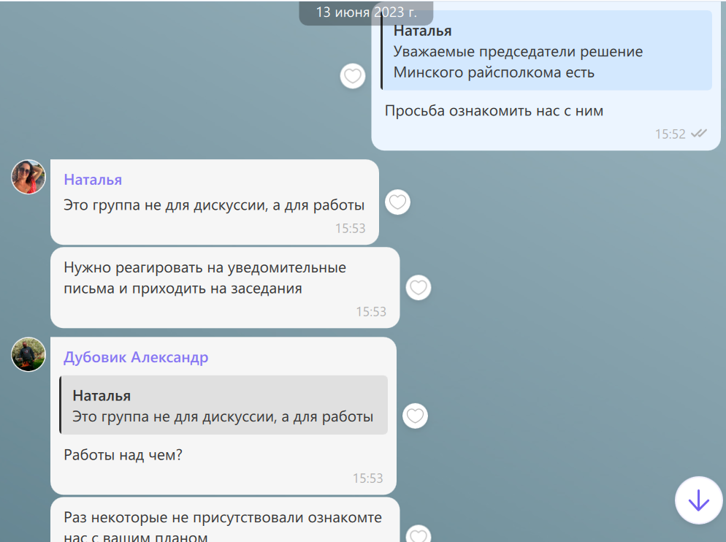Click sender name Дубовик Александр

(x=136, y=357)
